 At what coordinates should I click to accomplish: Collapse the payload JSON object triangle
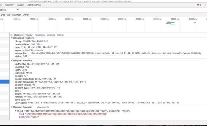[16, 111]
